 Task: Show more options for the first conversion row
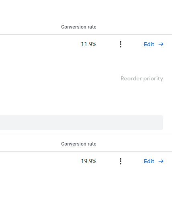(x=121, y=44)
